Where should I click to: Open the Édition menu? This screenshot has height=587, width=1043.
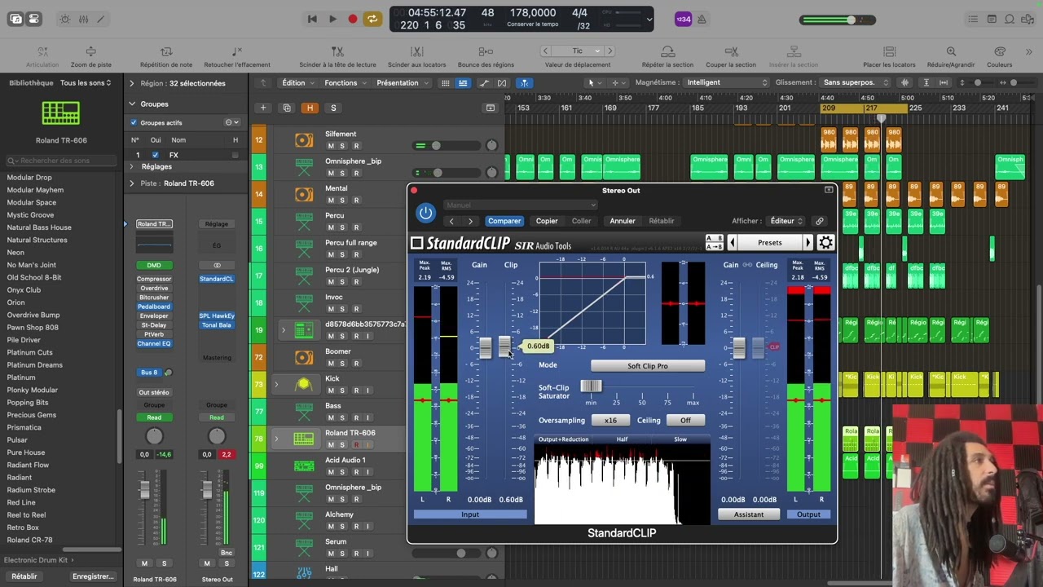(x=297, y=82)
